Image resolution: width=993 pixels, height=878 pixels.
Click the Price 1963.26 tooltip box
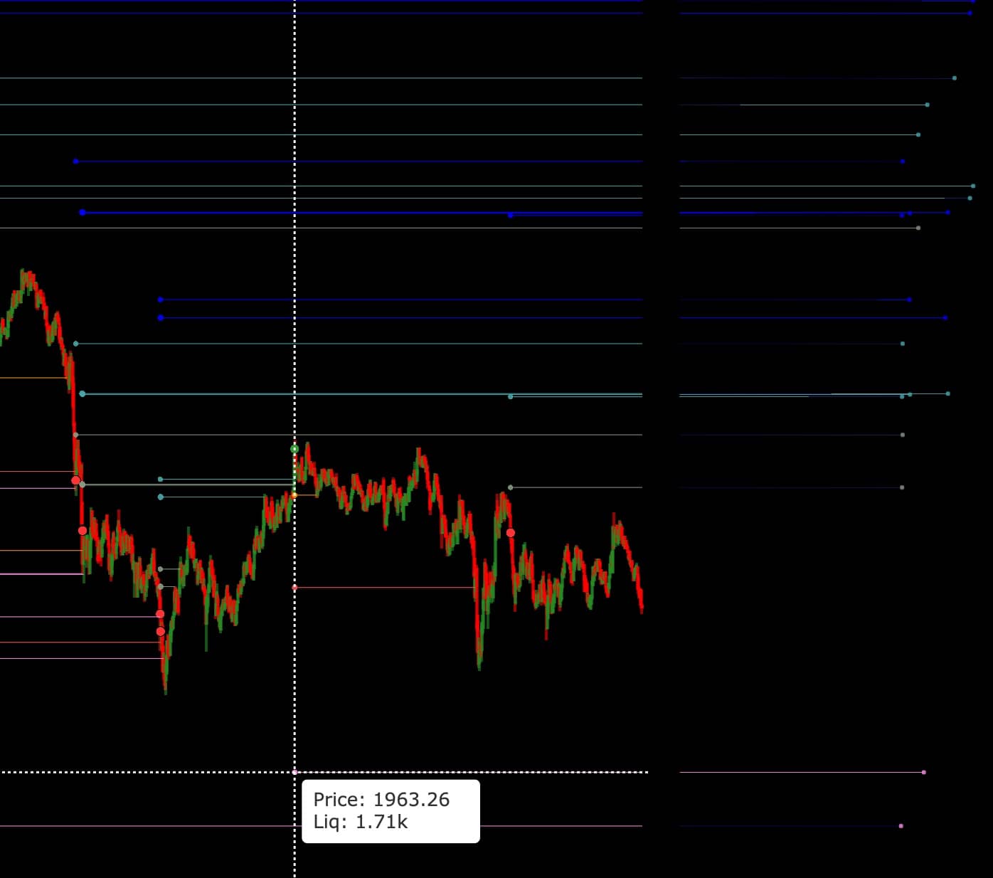(x=391, y=811)
